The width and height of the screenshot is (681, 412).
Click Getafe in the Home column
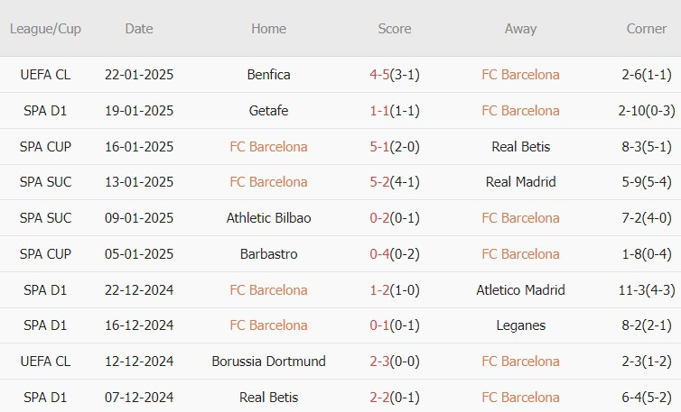click(x=268, y=111)
